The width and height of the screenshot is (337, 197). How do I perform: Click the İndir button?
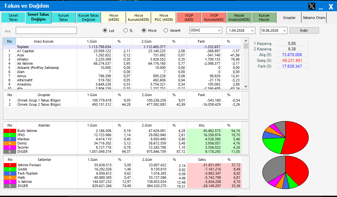pyautogui.click(x=304, y=30)
